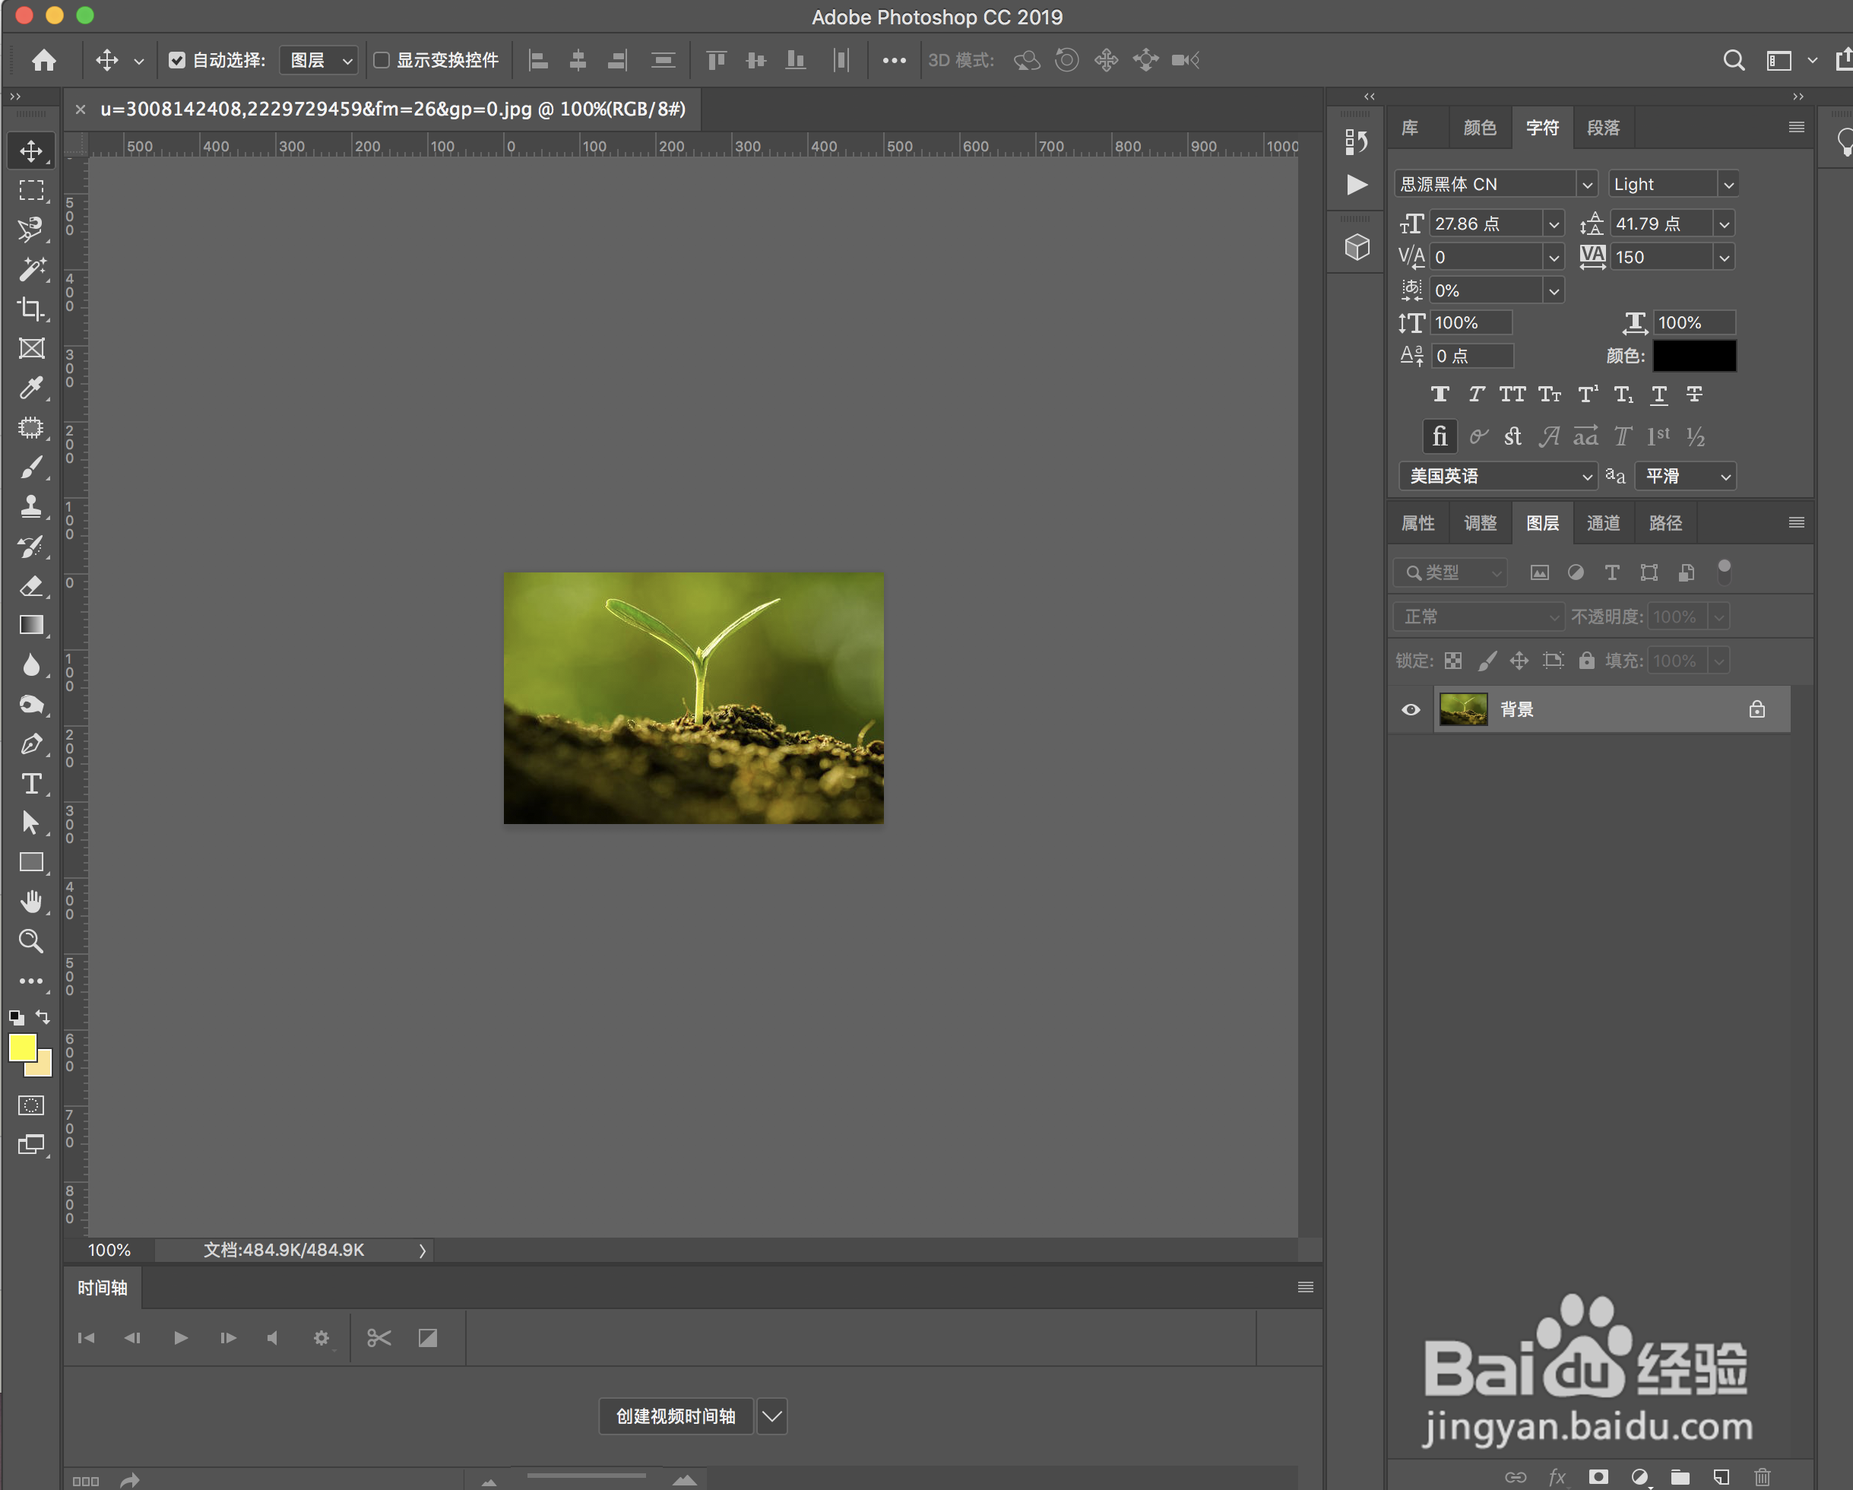1853x1490 pixels.
Task: Click the 创建视频时间轴 button
Action: tap(676, 1415)
